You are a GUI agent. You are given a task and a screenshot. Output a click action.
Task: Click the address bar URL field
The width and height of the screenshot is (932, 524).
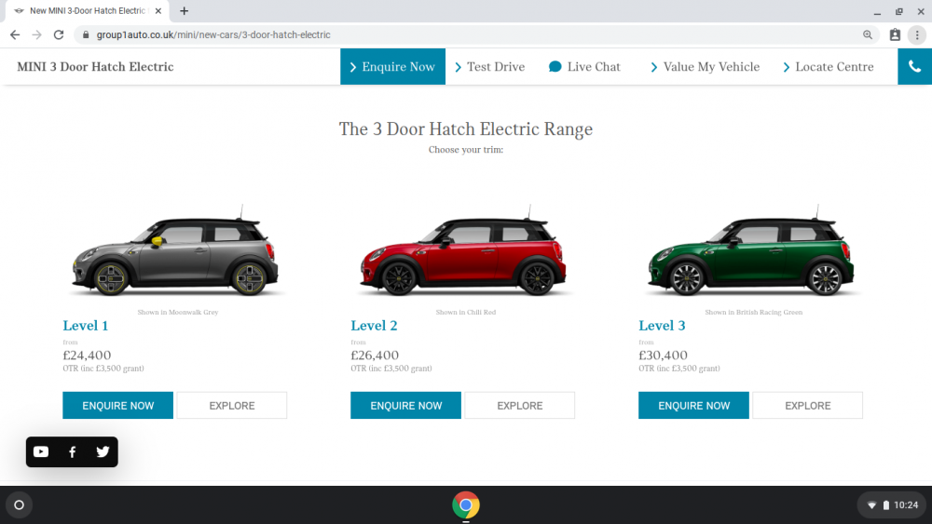pyautogui.click(x=475, y=35)
